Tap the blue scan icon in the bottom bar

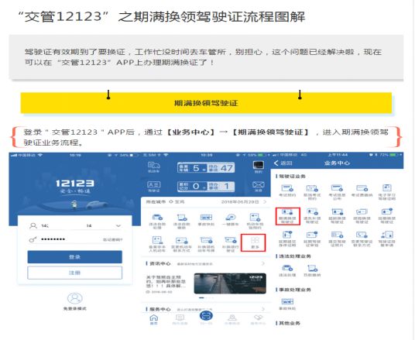[206, 315]
